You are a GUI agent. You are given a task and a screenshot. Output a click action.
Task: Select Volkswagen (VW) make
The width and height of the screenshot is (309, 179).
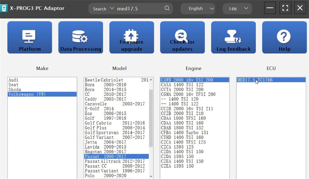(x=42, y=94)
